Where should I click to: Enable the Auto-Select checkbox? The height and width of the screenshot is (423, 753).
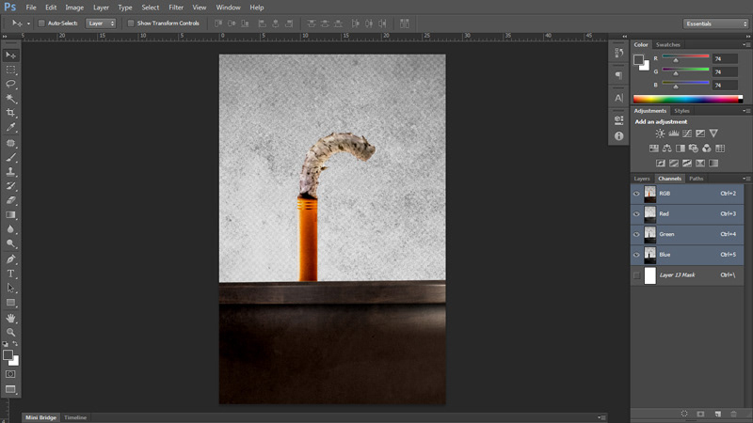click(x=41, y=23)
